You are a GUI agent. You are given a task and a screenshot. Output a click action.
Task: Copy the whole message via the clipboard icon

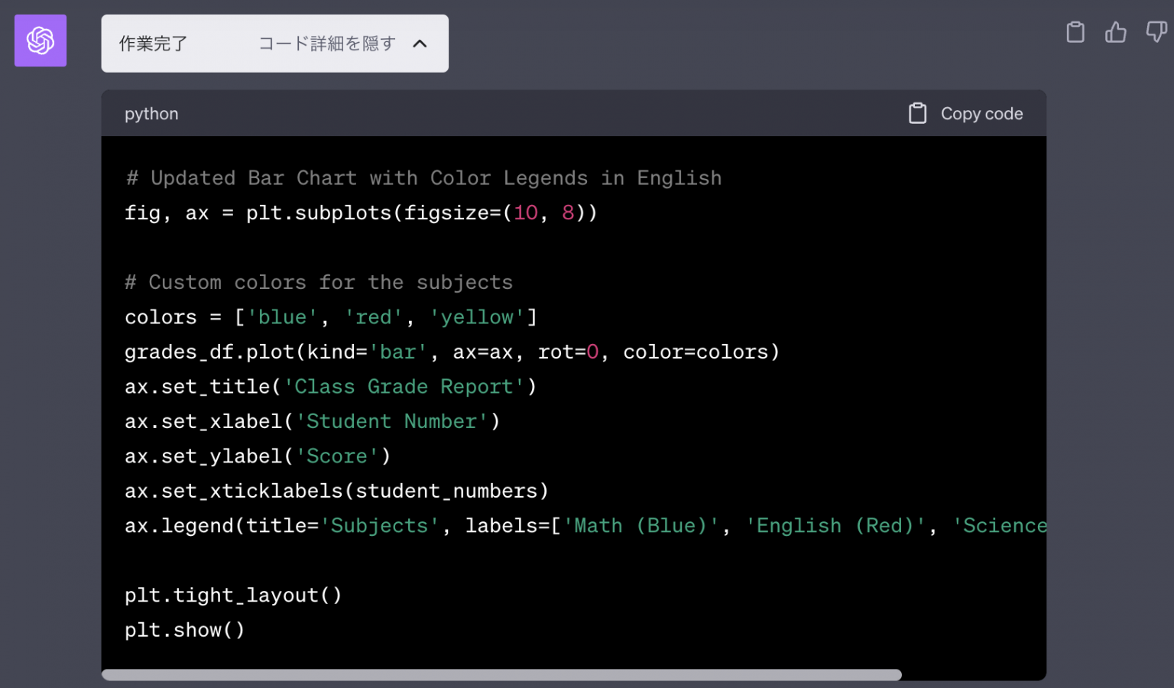(1075, 32)
